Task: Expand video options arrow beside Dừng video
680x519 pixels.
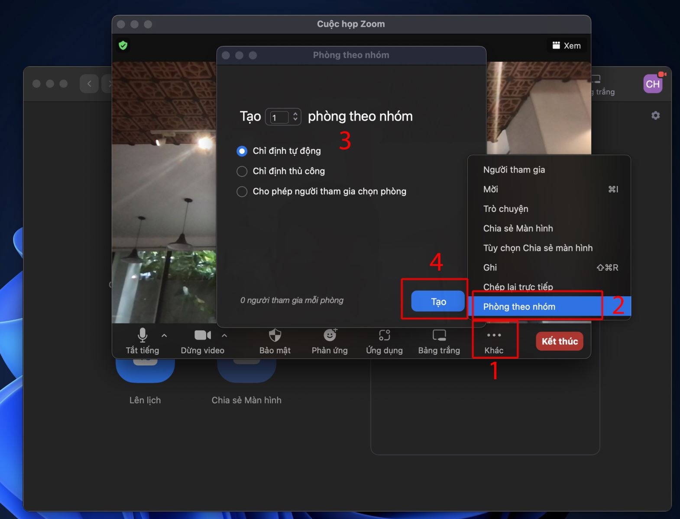Action: [224, 335]
